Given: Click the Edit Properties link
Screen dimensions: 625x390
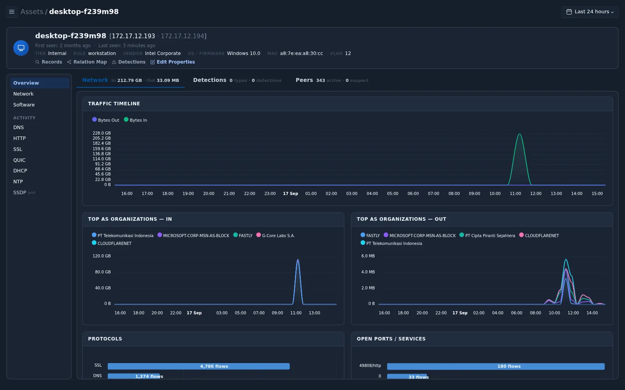Looking at the screenshot, I should [x=173, y=62].
